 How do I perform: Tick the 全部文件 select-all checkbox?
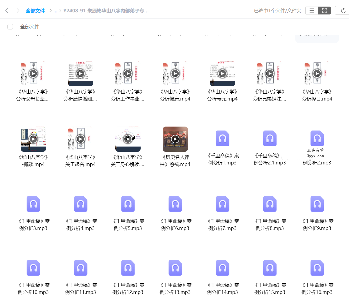tap(10, 27)
